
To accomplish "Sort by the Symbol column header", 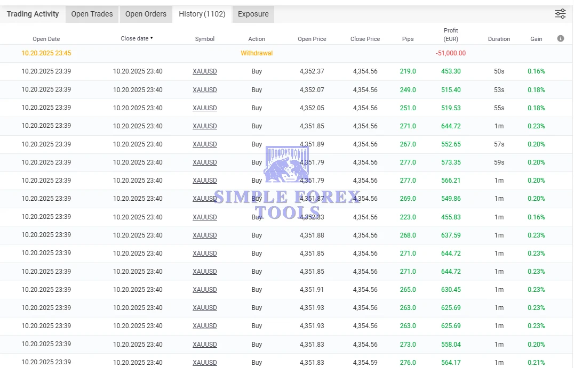I will [205, 39].
